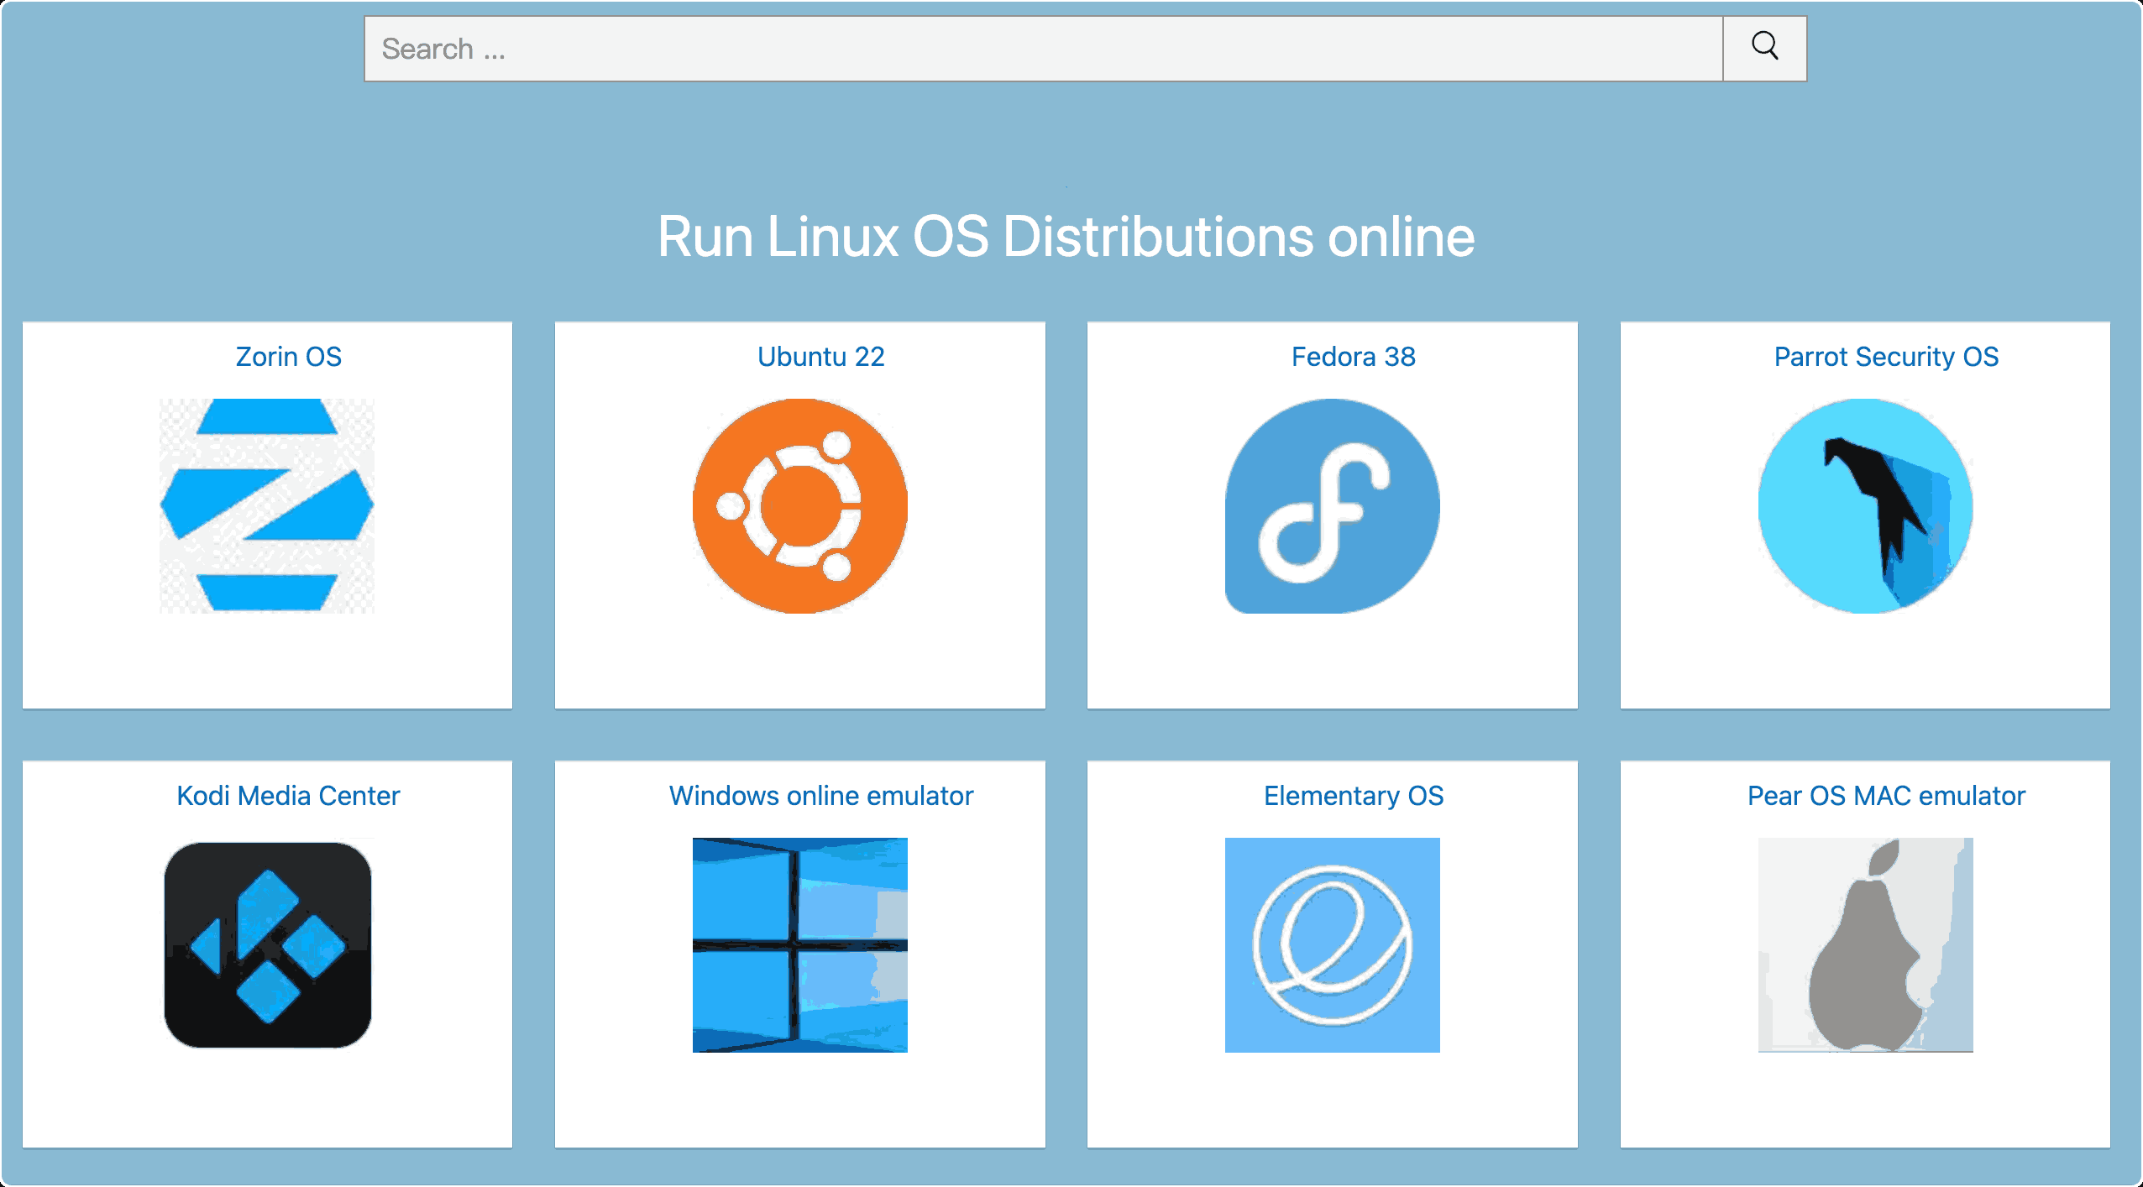Click the magnifying glass search button

1764,48
